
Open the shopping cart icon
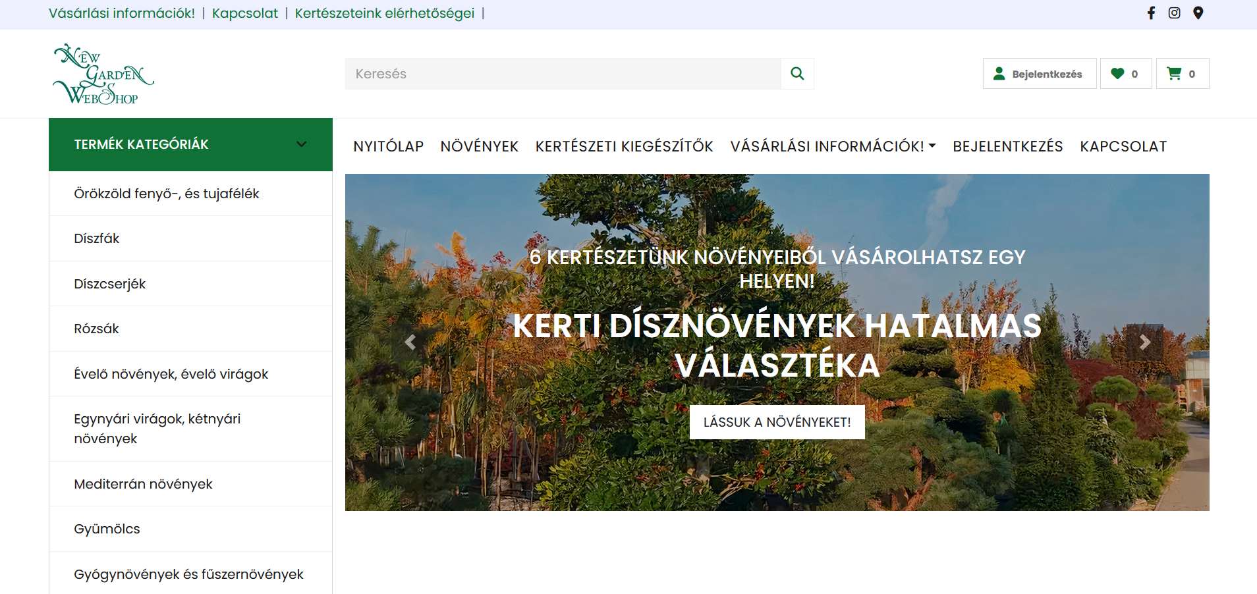(x=1183, y=74)
